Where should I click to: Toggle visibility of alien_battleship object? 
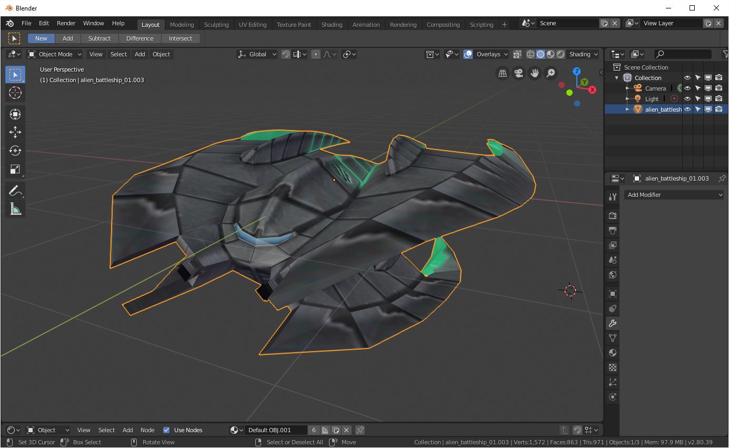pyautogui.click(x=687, y=109)
